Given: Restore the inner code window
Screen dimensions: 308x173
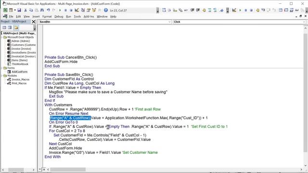Looking at the screenshot, I should click(300, 16).
